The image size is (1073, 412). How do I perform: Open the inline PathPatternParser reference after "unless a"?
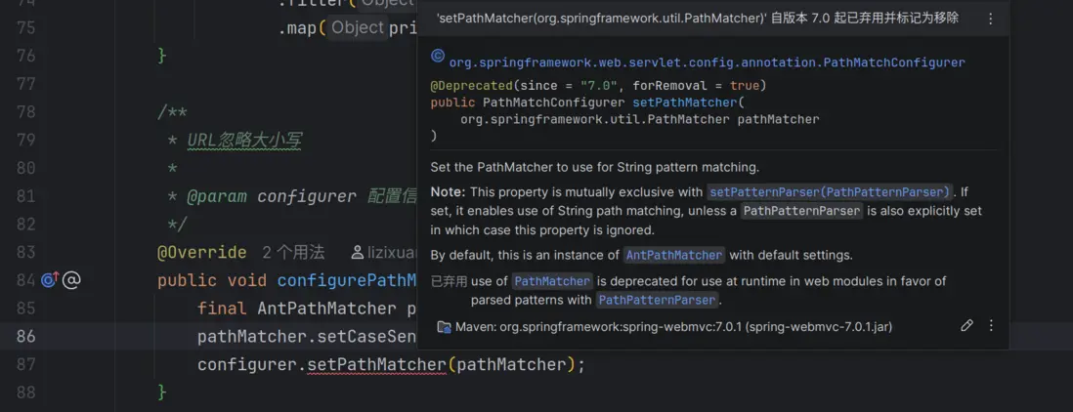pos(802,211)
